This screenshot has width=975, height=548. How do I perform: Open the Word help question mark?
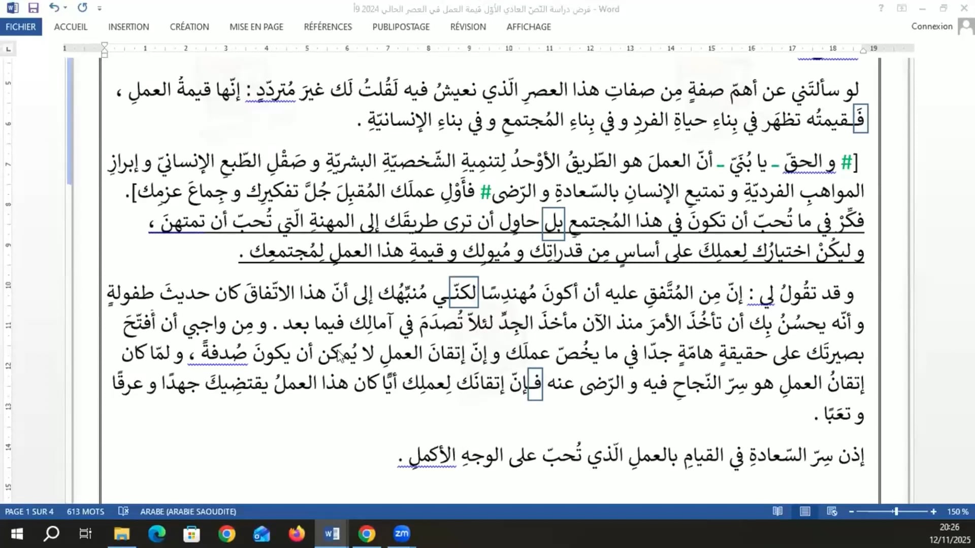(881, 8)
